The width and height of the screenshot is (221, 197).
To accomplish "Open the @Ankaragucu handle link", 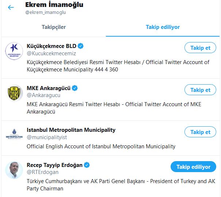I will click(43, 95).
